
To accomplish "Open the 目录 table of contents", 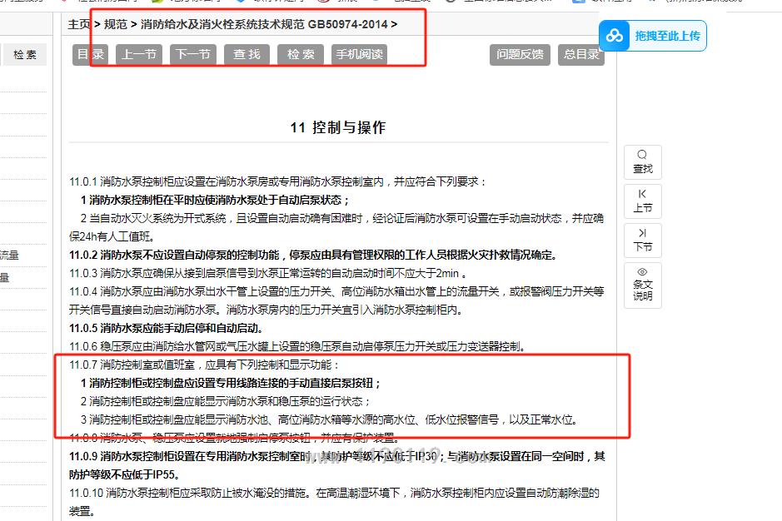I will (x=91, y=55).
